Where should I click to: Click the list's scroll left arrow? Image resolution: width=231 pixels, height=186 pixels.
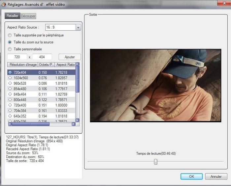(10, 124)
